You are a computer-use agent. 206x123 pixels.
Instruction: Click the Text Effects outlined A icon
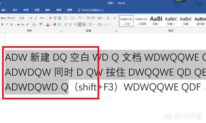coord(34,24)
